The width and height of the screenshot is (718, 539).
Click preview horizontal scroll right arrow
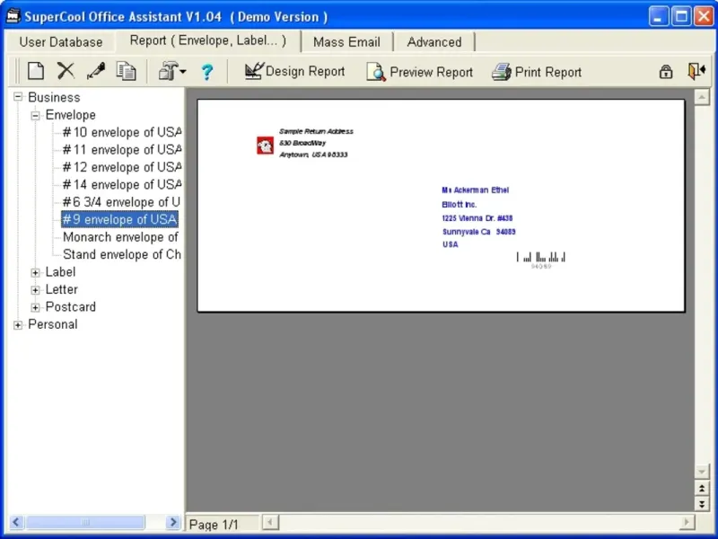(x=687, y=522)
